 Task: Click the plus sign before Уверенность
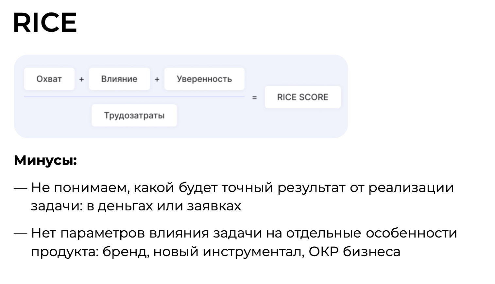click(157, 79)
